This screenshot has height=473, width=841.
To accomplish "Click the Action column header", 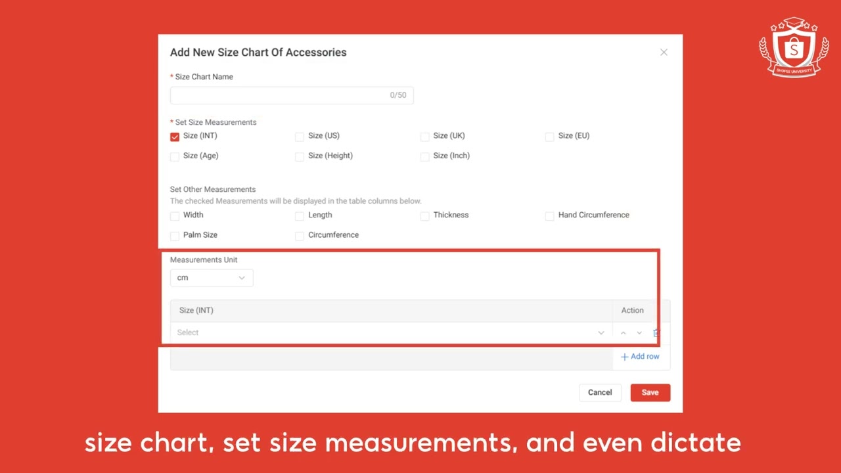I will (633, 310).
